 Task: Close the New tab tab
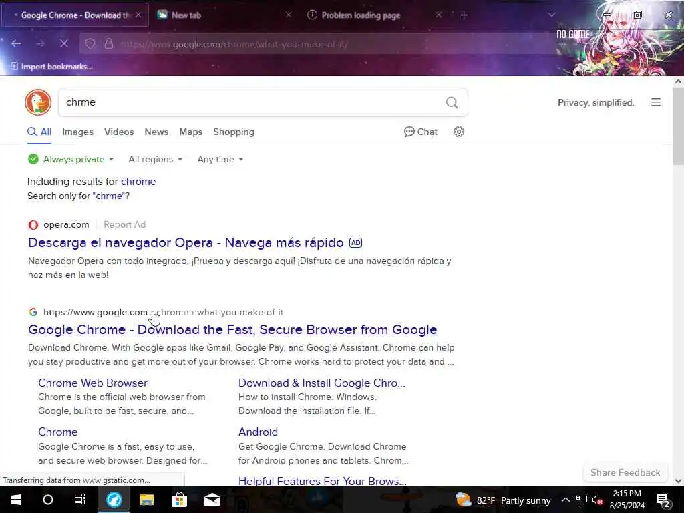click(x=289, y=15)
